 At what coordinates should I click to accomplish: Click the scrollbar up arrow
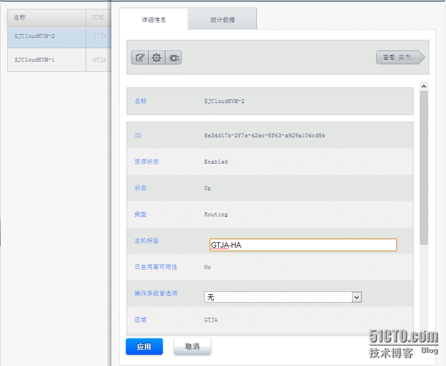pos(424,86)
